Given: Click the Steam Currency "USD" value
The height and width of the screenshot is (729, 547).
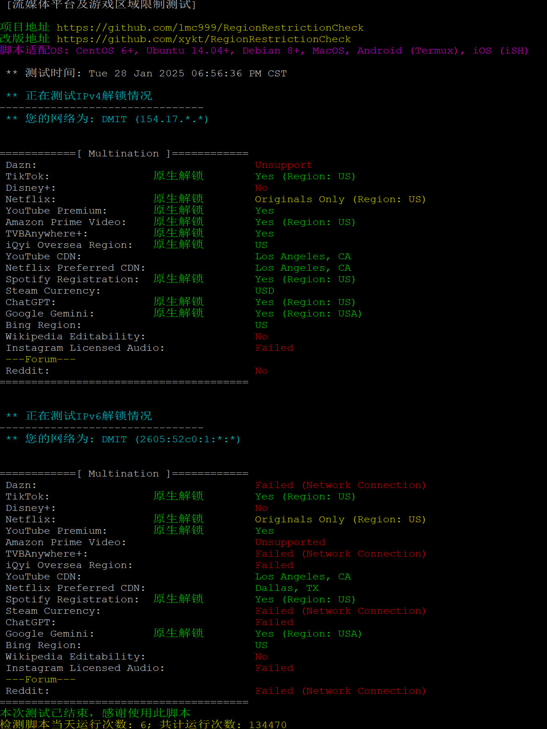Looking at the screenshot, I should tap(265, 291).
